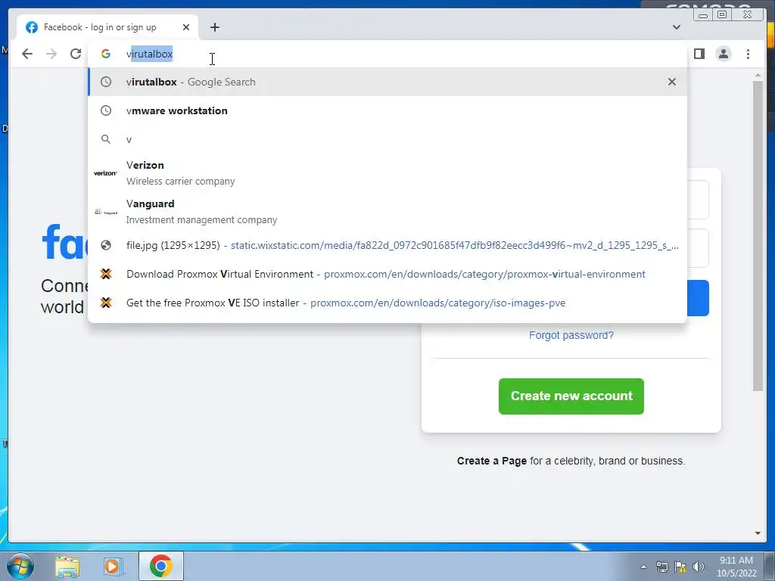The image size is (775, 581).
Task: Toggle the Chrome side panel icon
Action: coord(699,54)
